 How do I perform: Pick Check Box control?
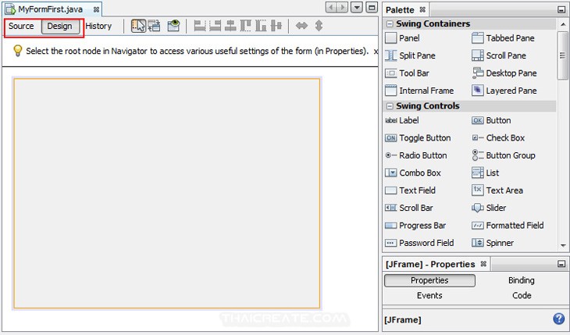[498, 138]
